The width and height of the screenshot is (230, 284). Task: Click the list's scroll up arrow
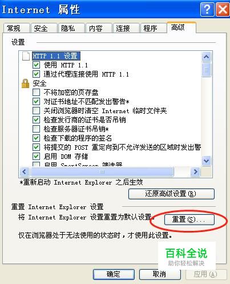[x=207, y=57]
